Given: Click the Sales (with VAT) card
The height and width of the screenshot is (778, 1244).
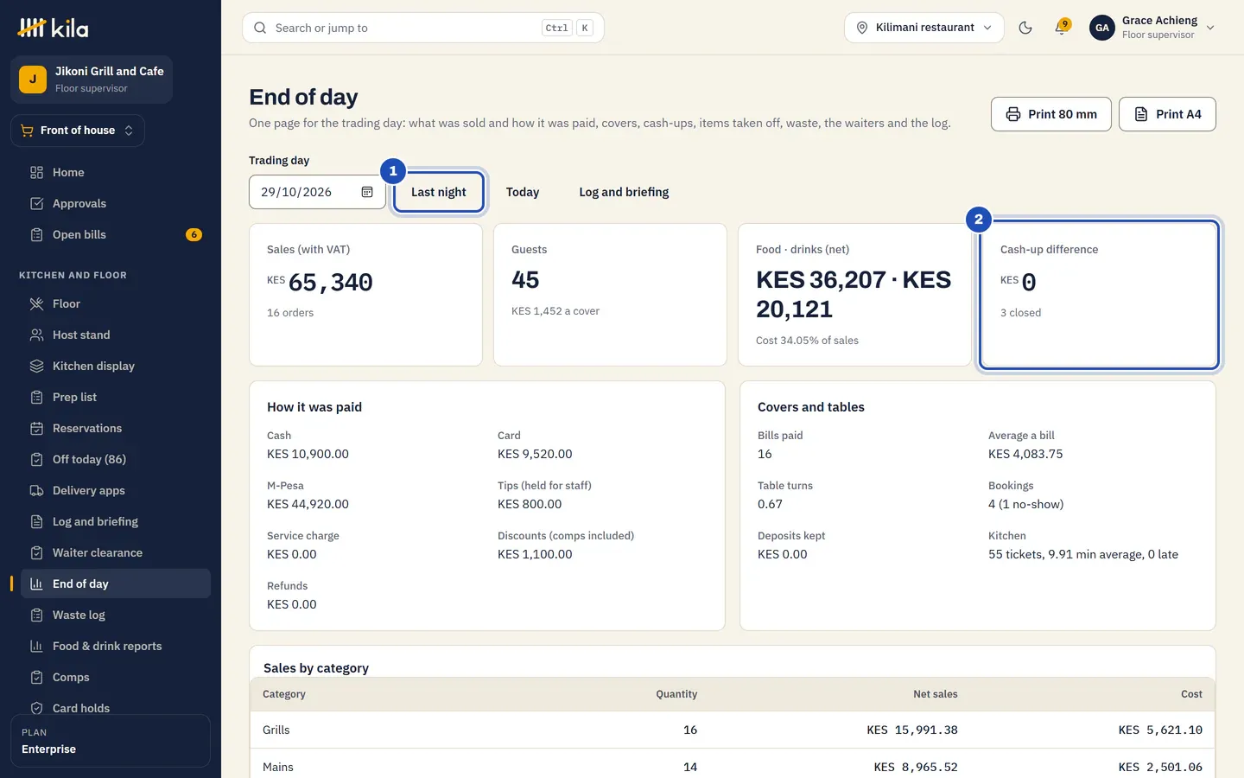Looking at the screenshot, I should tap(365, 295).
